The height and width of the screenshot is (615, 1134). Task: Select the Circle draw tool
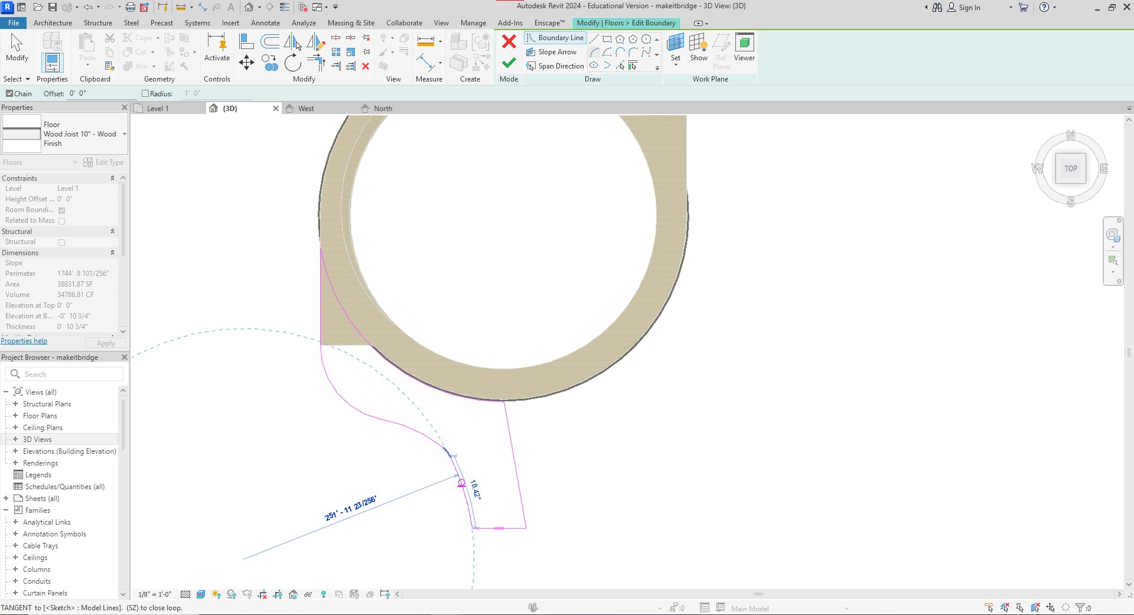[646, 39]
